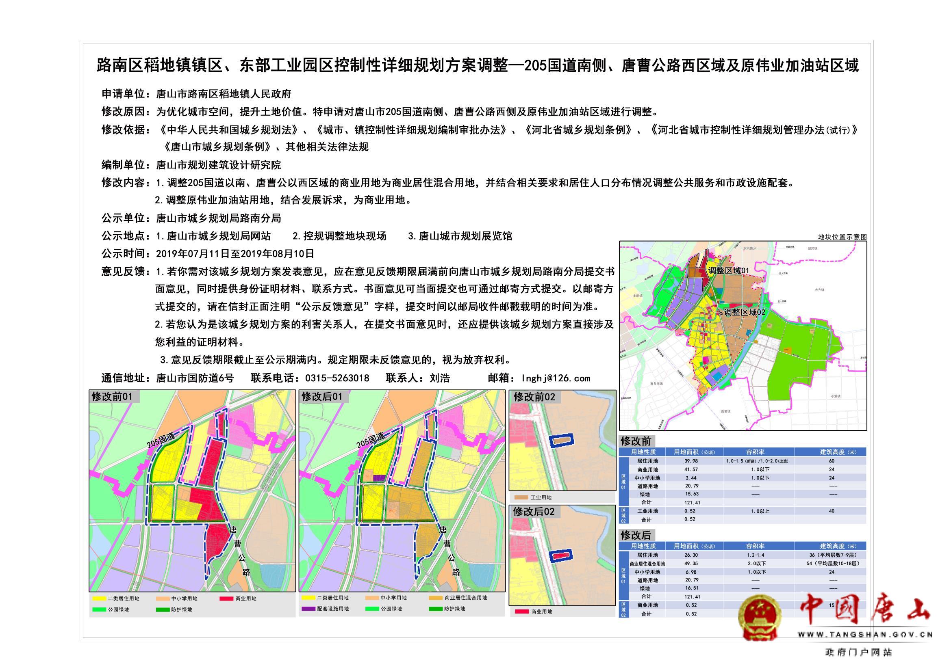Click the 205国道 label on 修改后01 map
This screenshot has height=672, width=951.
[x=370, y=439]
